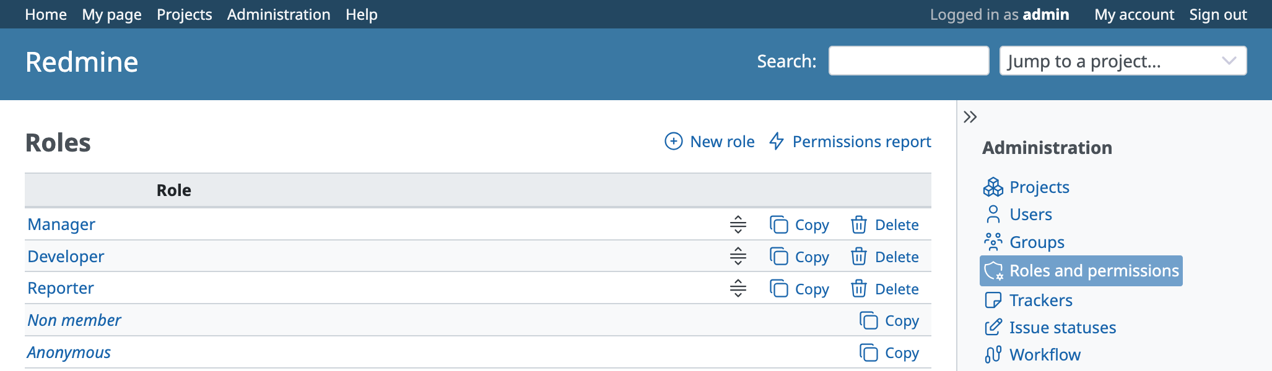
Task: Click the sort handle for Reporter role
Action: point(738,289)
